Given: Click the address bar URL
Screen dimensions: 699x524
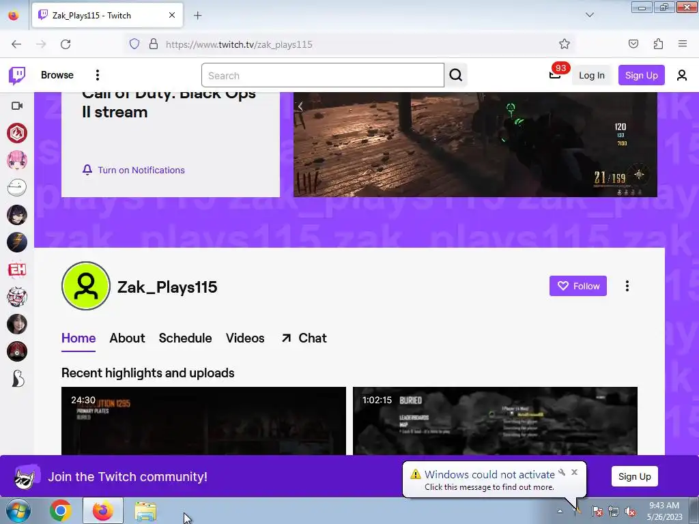Looking at the screenshot, I should pyautogui.click(x=239, y=44).
